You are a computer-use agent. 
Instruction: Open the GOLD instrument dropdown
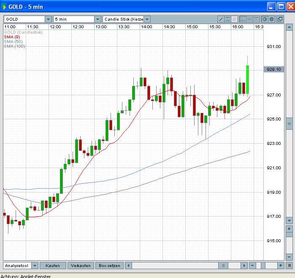pyautogui.click(x=48, y=19)
